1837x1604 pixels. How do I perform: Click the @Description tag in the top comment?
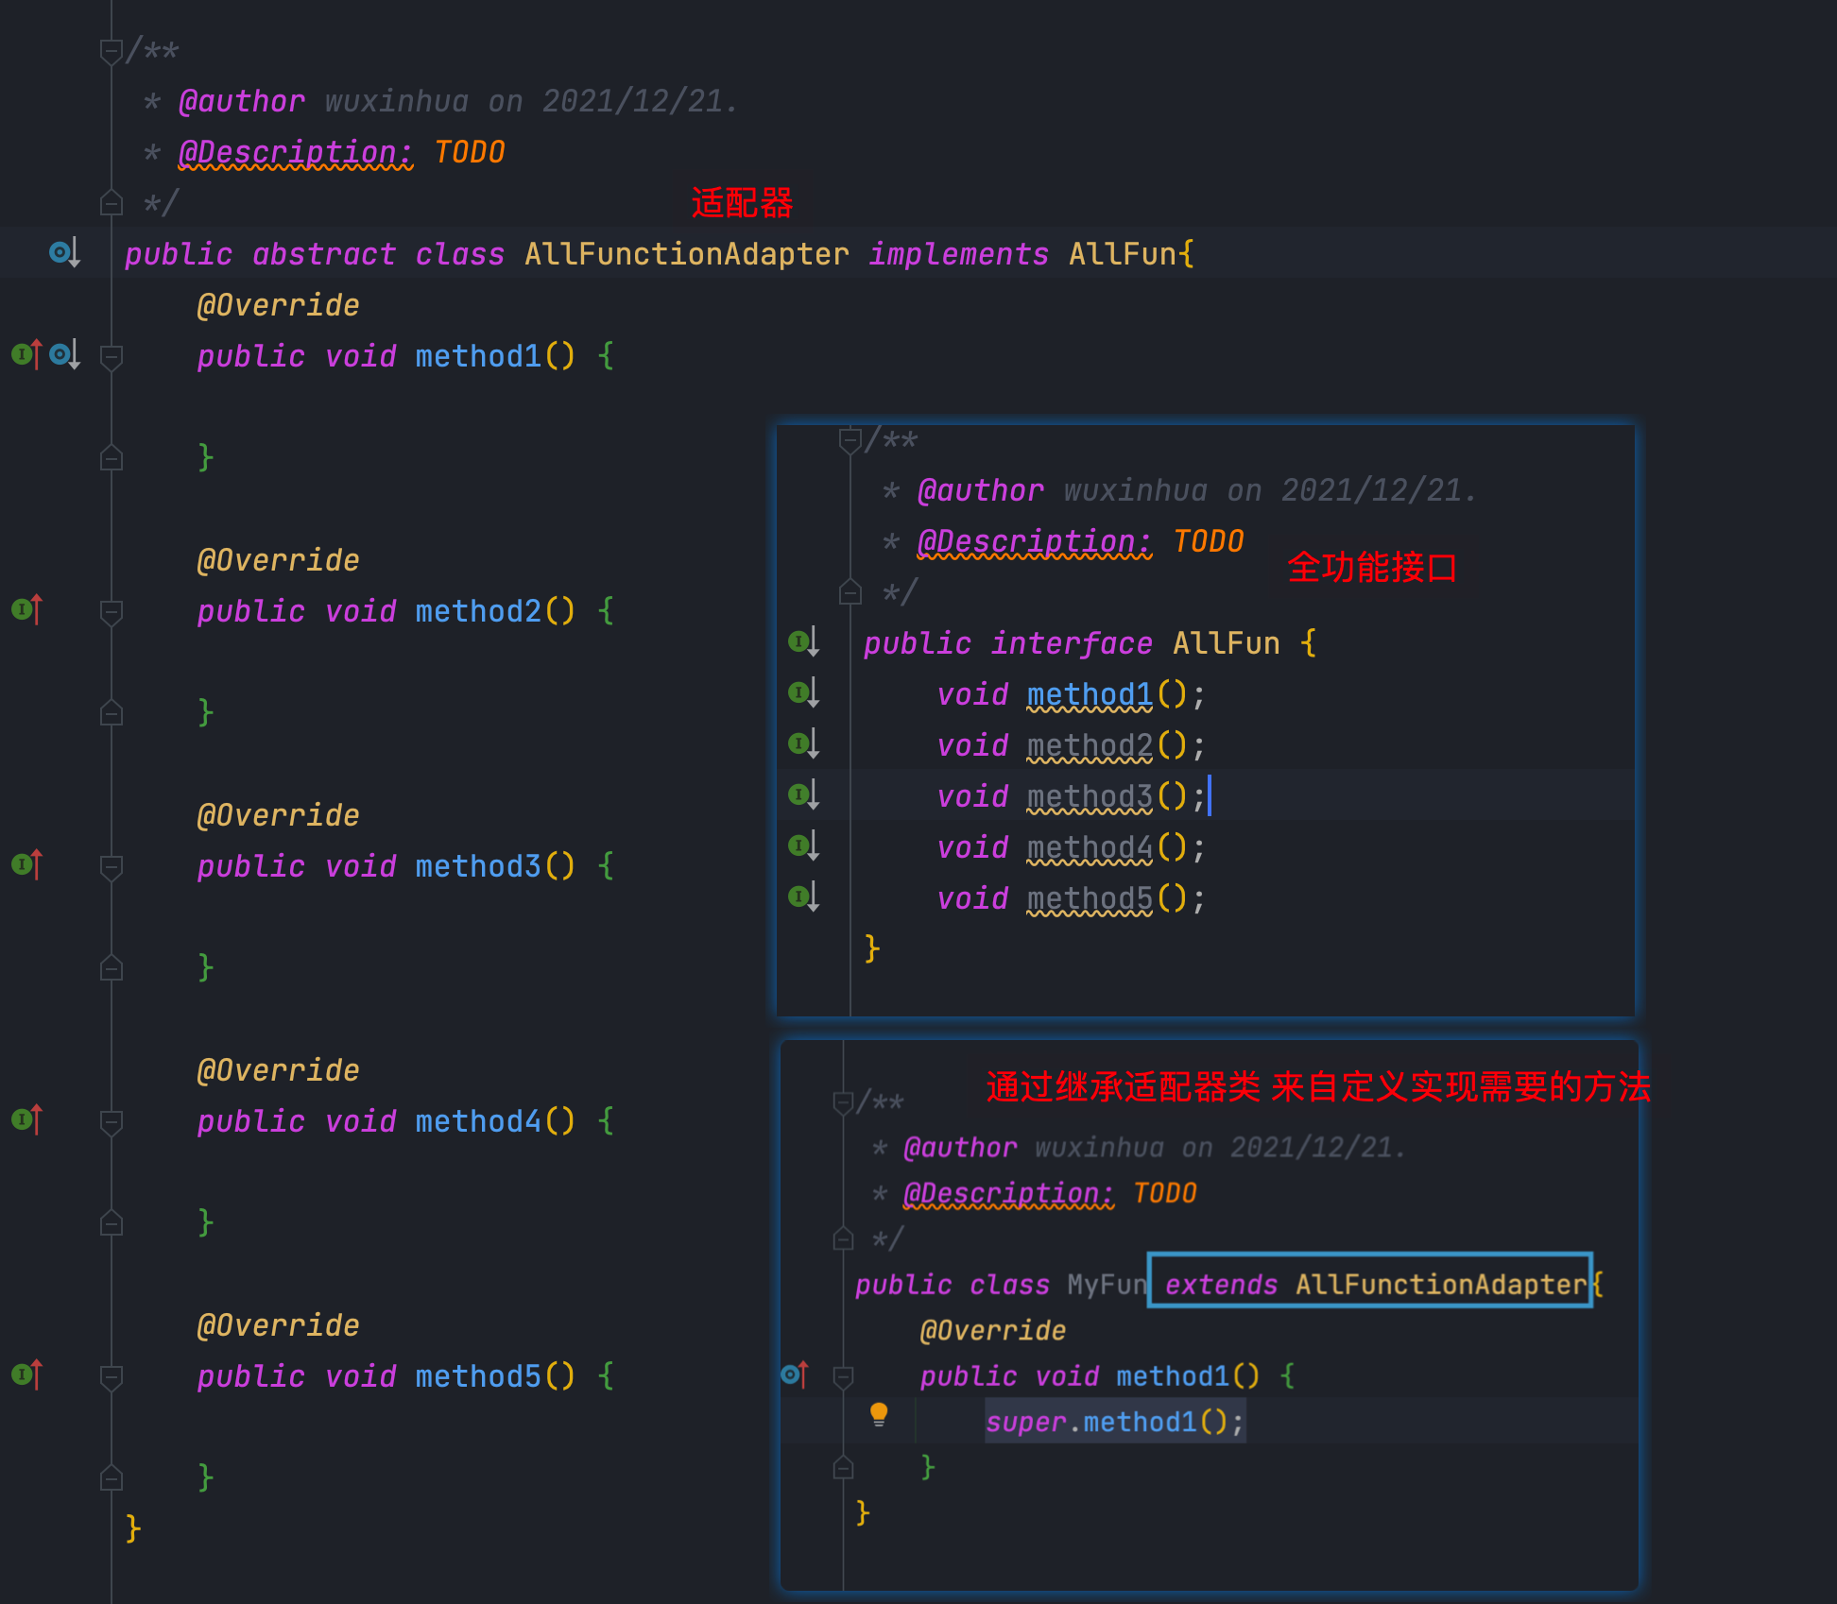coord(295,152)
